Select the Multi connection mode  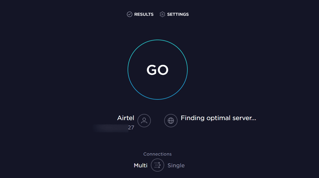point(141,165)
